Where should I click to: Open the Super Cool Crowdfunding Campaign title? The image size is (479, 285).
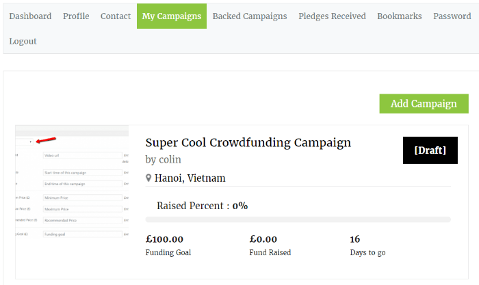click(248, 143)
